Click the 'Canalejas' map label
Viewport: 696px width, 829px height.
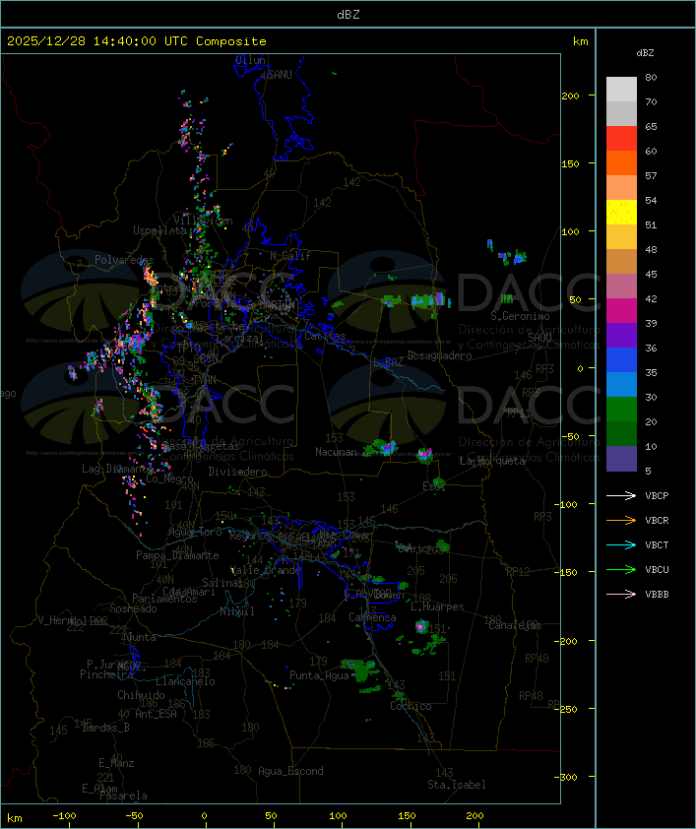(514, 625)
